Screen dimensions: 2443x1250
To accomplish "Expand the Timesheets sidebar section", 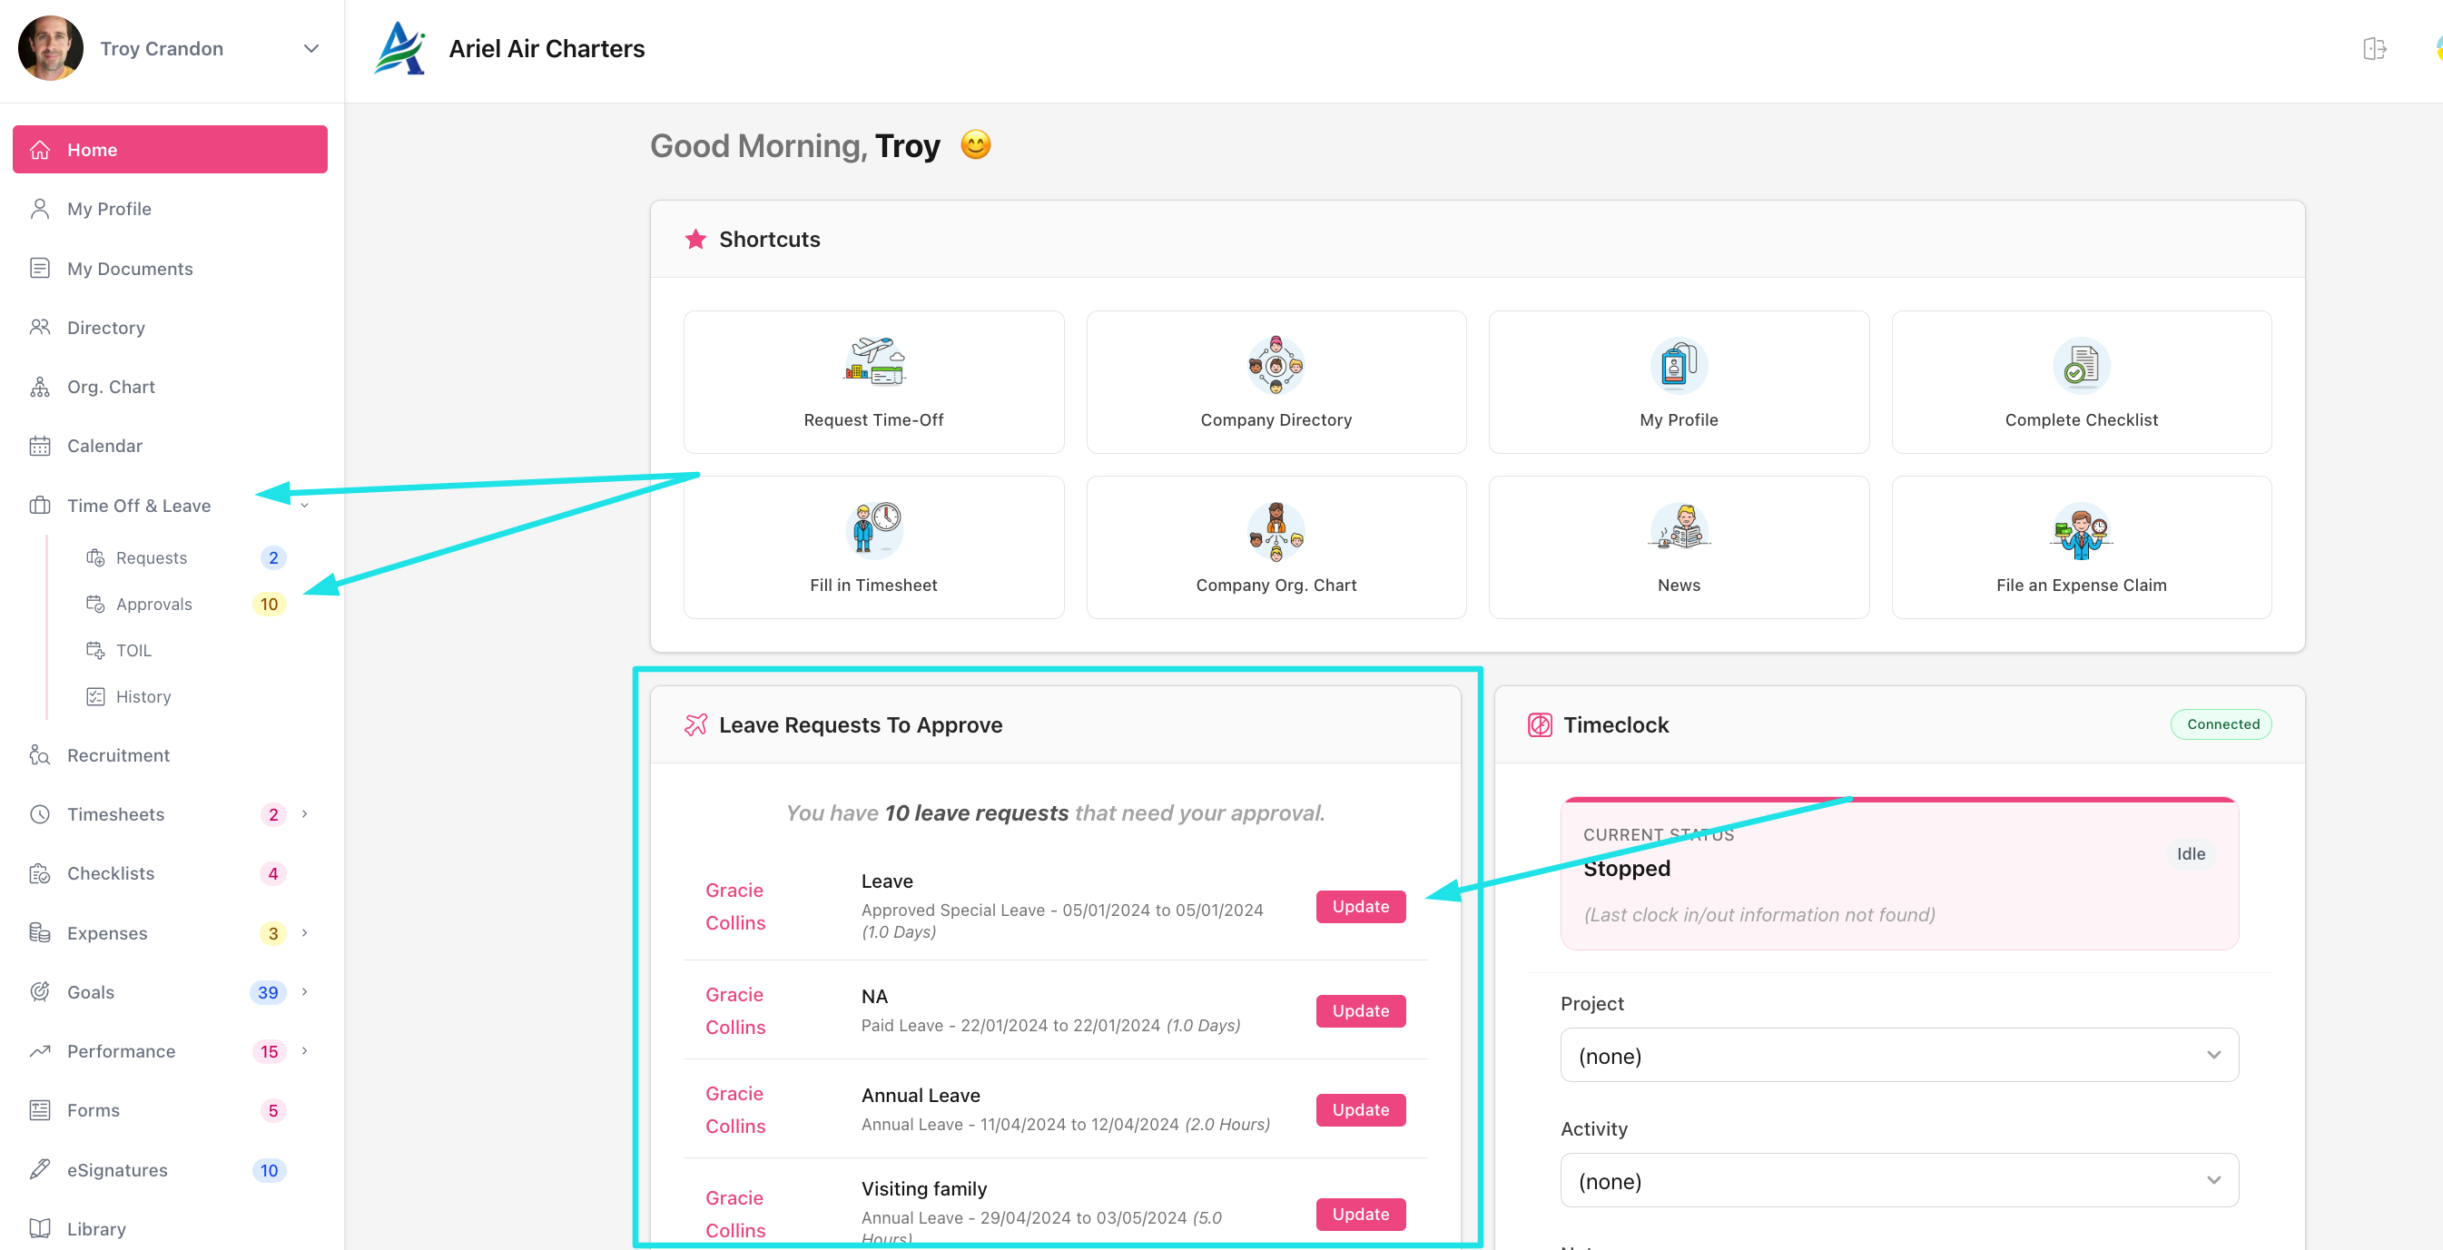I will [x=304, y=813].
